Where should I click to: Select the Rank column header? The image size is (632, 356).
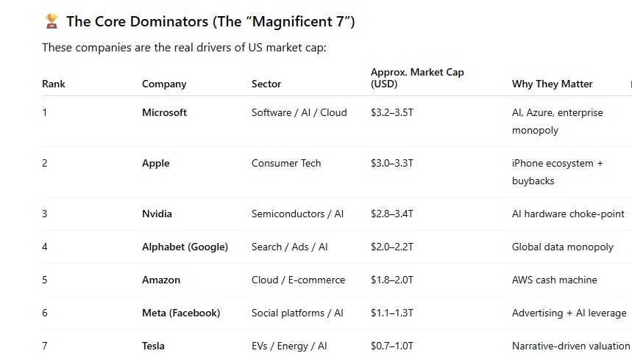pyautogui.click(x=54, y=84)
